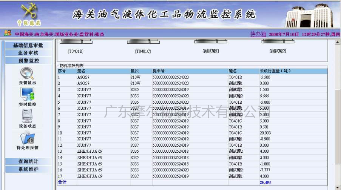Click the date 2008年7月10日 text
341x190 pixels.
click(x=284, y=34)
